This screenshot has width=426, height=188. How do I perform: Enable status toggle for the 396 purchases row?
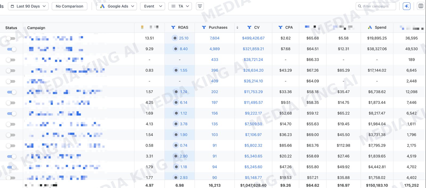[11, 71]
